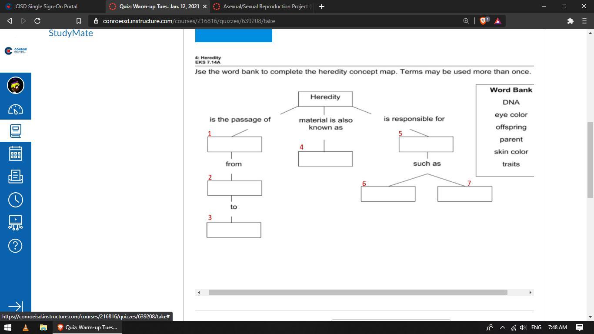Open the StudyMate link

pyautogui.click(x=71, y=33)
